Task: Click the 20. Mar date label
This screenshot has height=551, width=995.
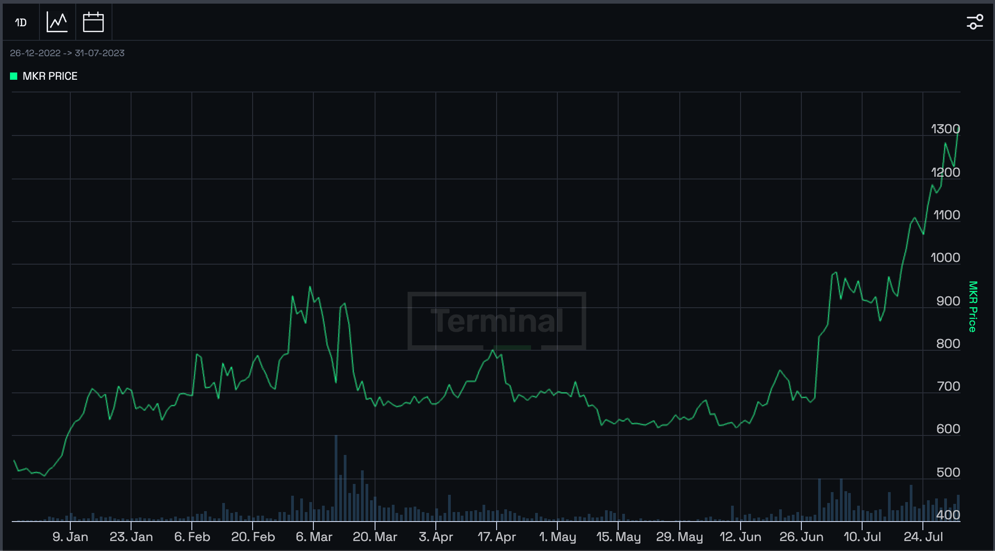Action: 375,537
